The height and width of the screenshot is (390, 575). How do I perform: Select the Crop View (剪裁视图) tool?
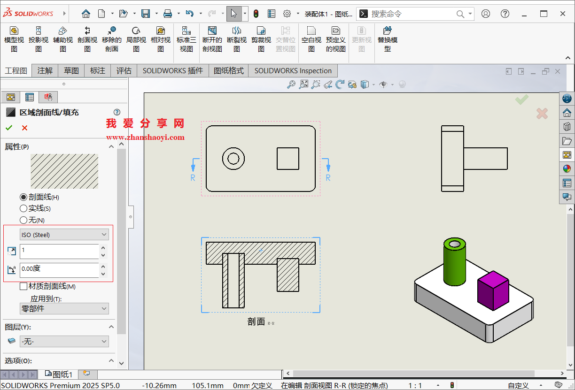[261, 39]
